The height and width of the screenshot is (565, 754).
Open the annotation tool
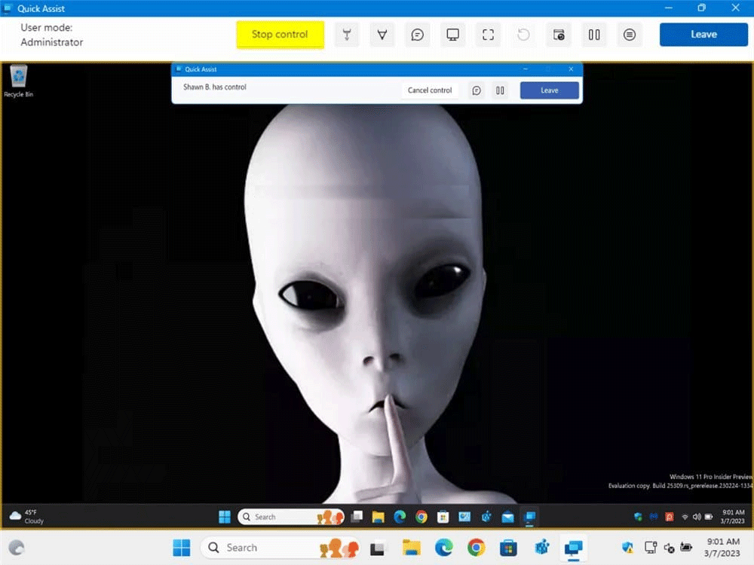[382, 35]
